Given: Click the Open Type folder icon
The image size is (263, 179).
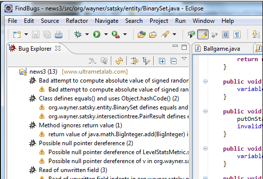Looking at the screenshot, I should [142, 34].
